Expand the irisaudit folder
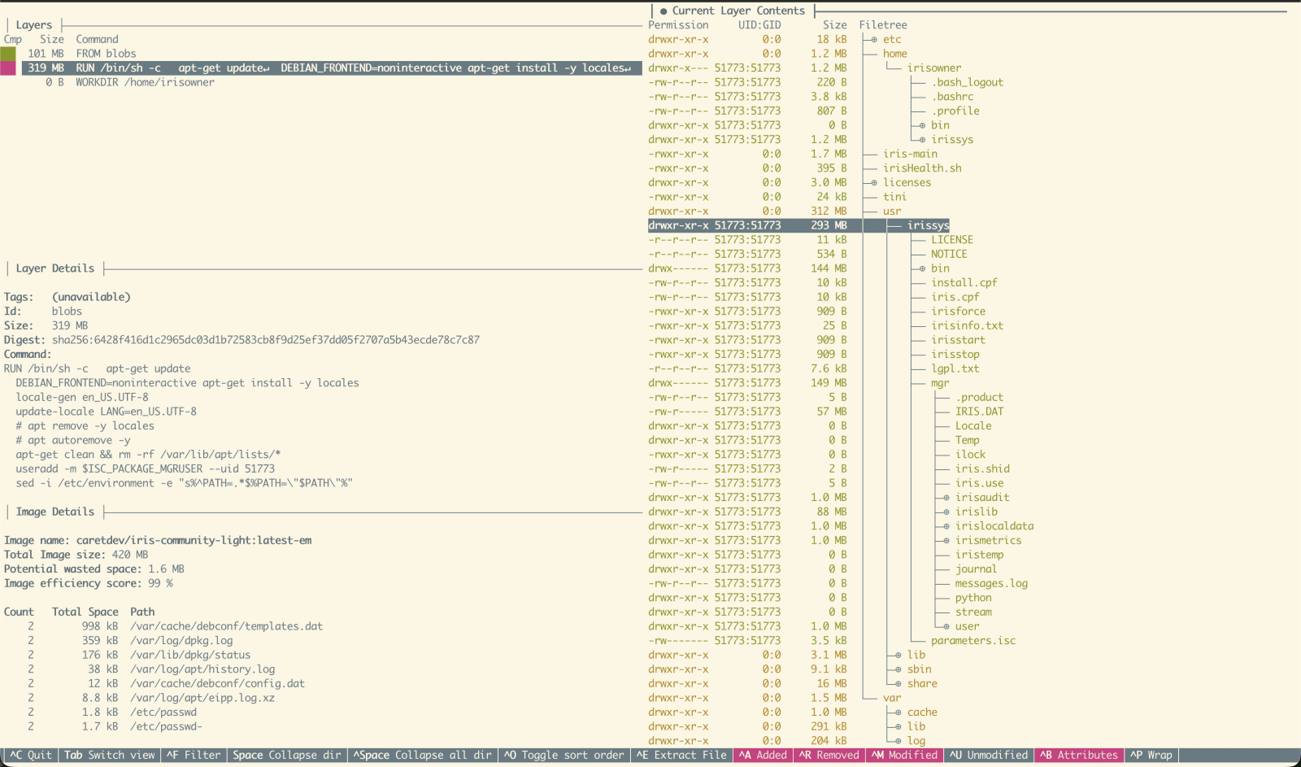 [946, 498]
